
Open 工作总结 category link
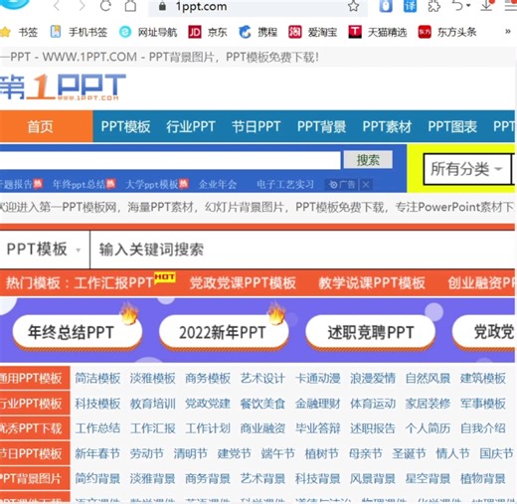pyautogui.click(x=97, y=428)
